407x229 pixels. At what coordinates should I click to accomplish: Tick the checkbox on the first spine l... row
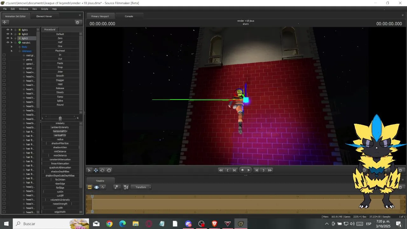pyautogui.click(x=4, y=64)
